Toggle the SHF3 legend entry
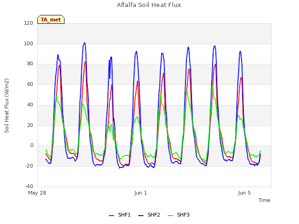 [x=178, y=215]
